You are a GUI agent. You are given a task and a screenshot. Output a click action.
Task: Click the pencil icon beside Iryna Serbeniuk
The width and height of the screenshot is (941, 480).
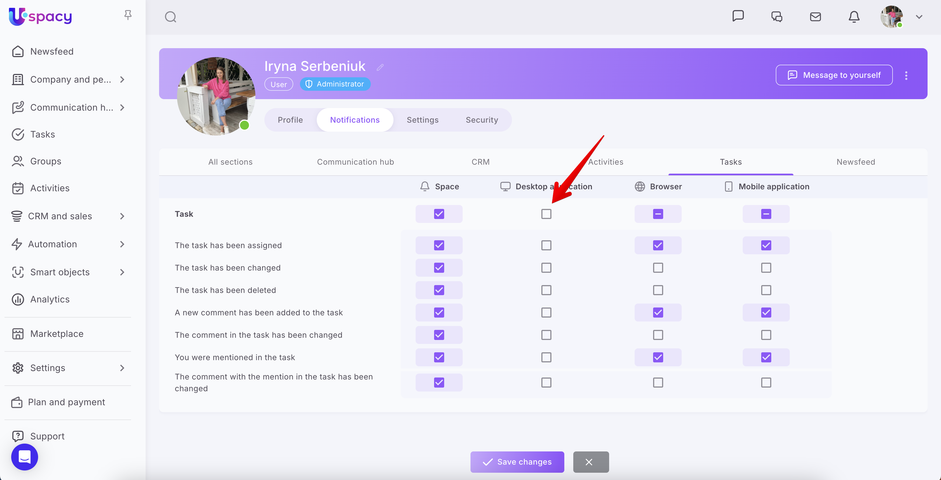(x=380, y=67)
